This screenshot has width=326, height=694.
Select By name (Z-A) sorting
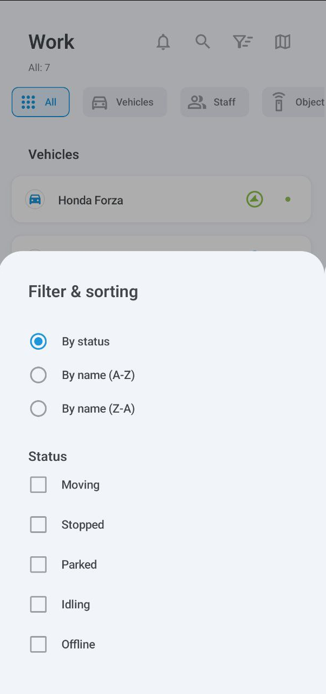click(38, 408)
